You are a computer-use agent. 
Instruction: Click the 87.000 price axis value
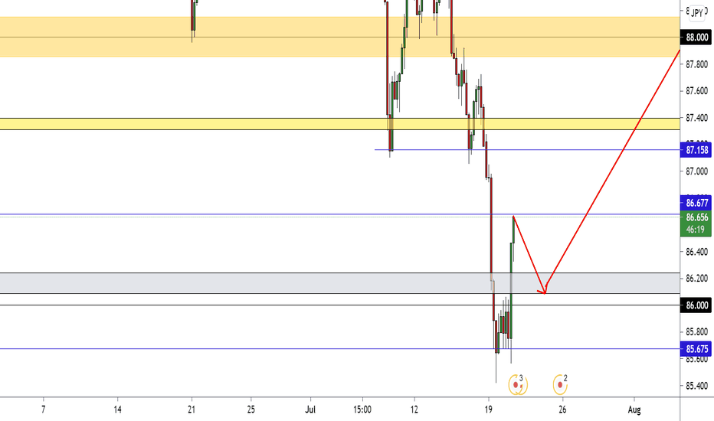click(x=696, y=171)
